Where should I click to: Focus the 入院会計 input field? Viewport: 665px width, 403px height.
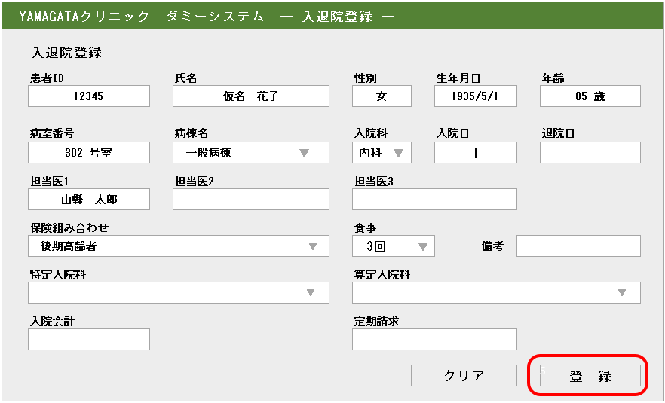pos(89,340)
